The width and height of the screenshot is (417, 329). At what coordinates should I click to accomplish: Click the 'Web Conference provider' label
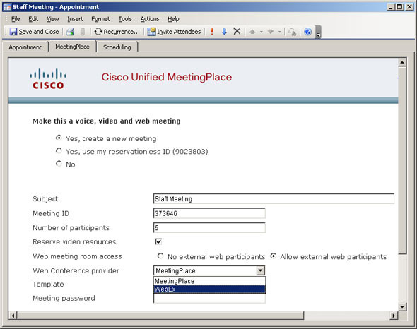point(76,270)
